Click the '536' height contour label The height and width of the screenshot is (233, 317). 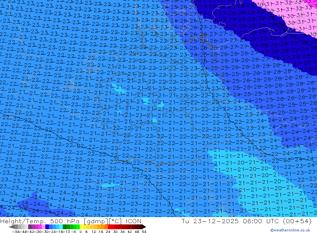[23, 208]
